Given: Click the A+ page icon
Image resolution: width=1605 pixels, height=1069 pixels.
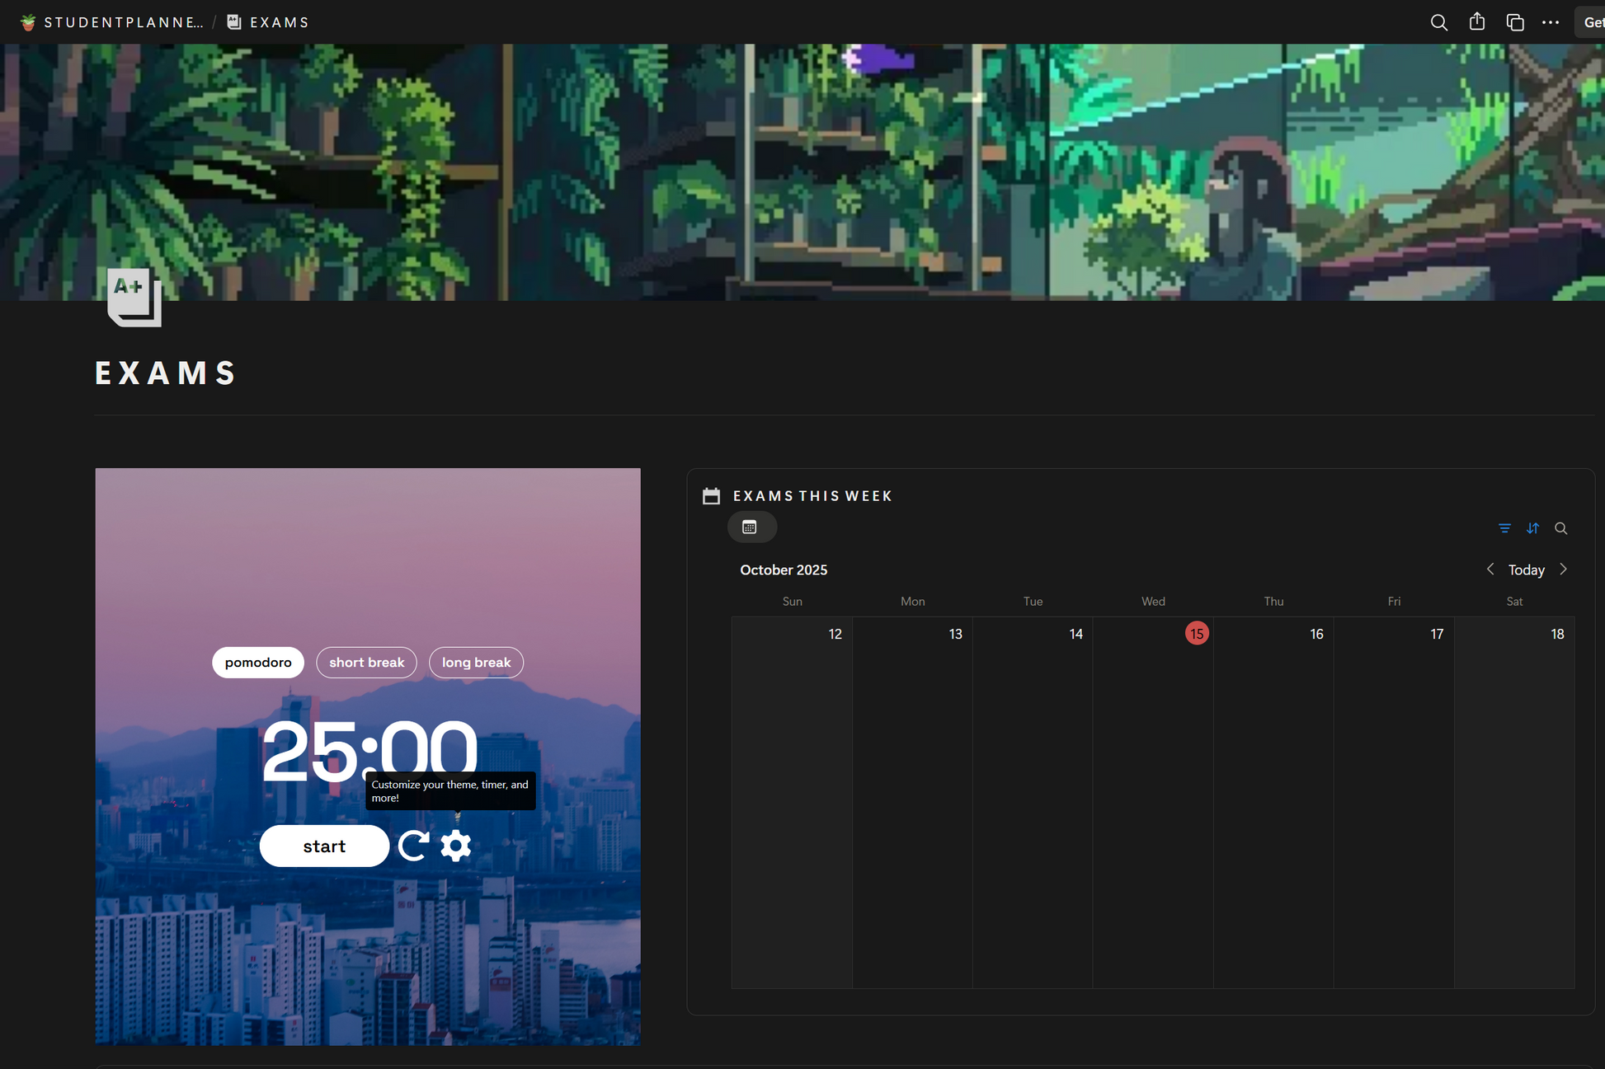Looking at the screenshot, I should (134, 297).
